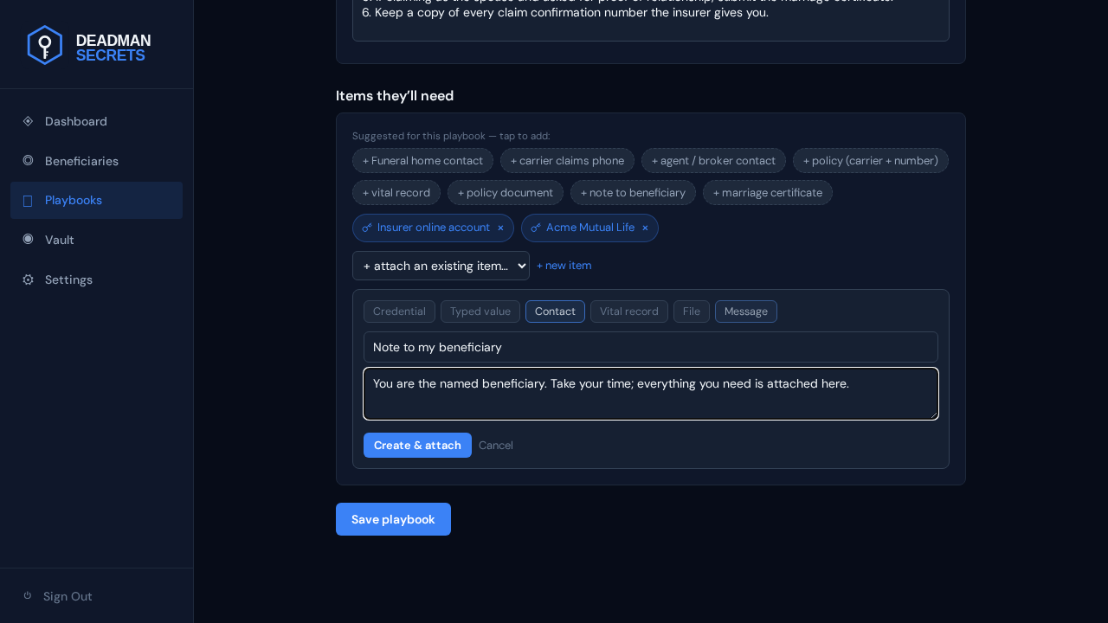Click the + new item link
The image size is (1108, 623).
tap(564, 266)
